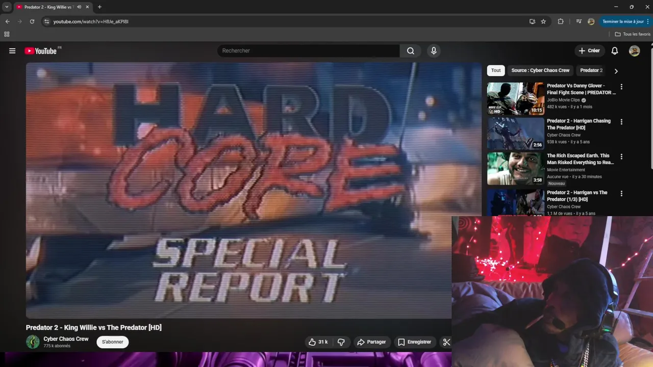Screen dimensions: 653x367
Task: Reload the page with the refresh icon
Action: coord(32,21)
